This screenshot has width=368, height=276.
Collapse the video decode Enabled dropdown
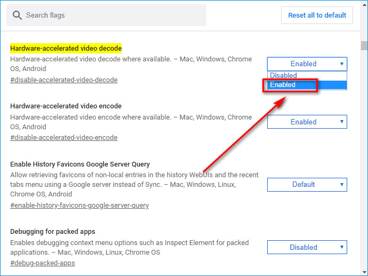(x=307, y=64)
